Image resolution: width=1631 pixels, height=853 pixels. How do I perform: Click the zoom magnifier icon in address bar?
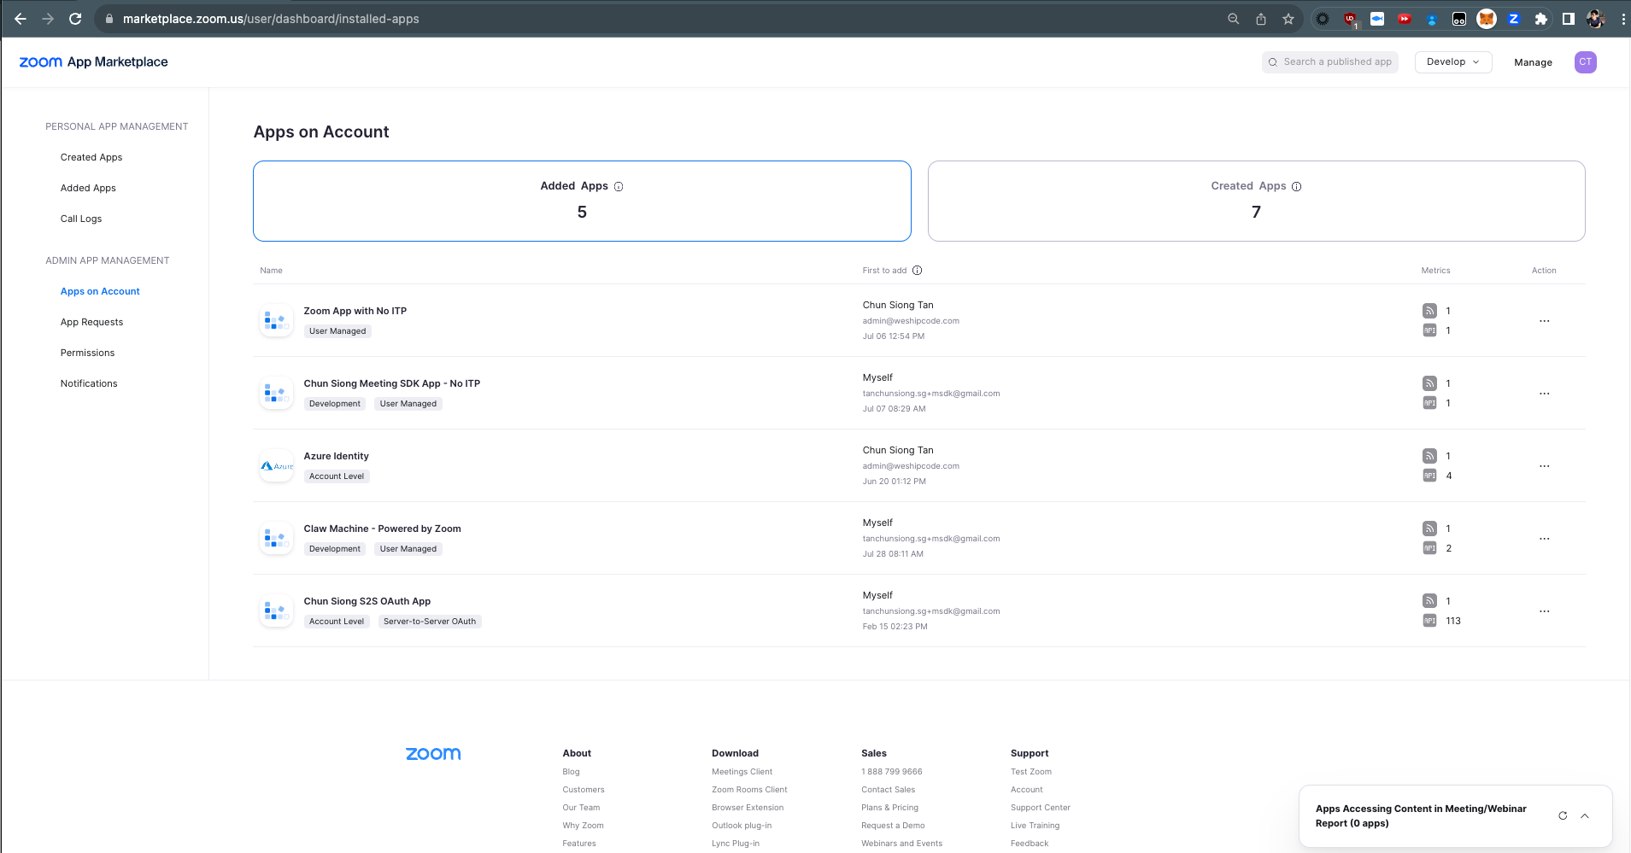pos(1233,19)
